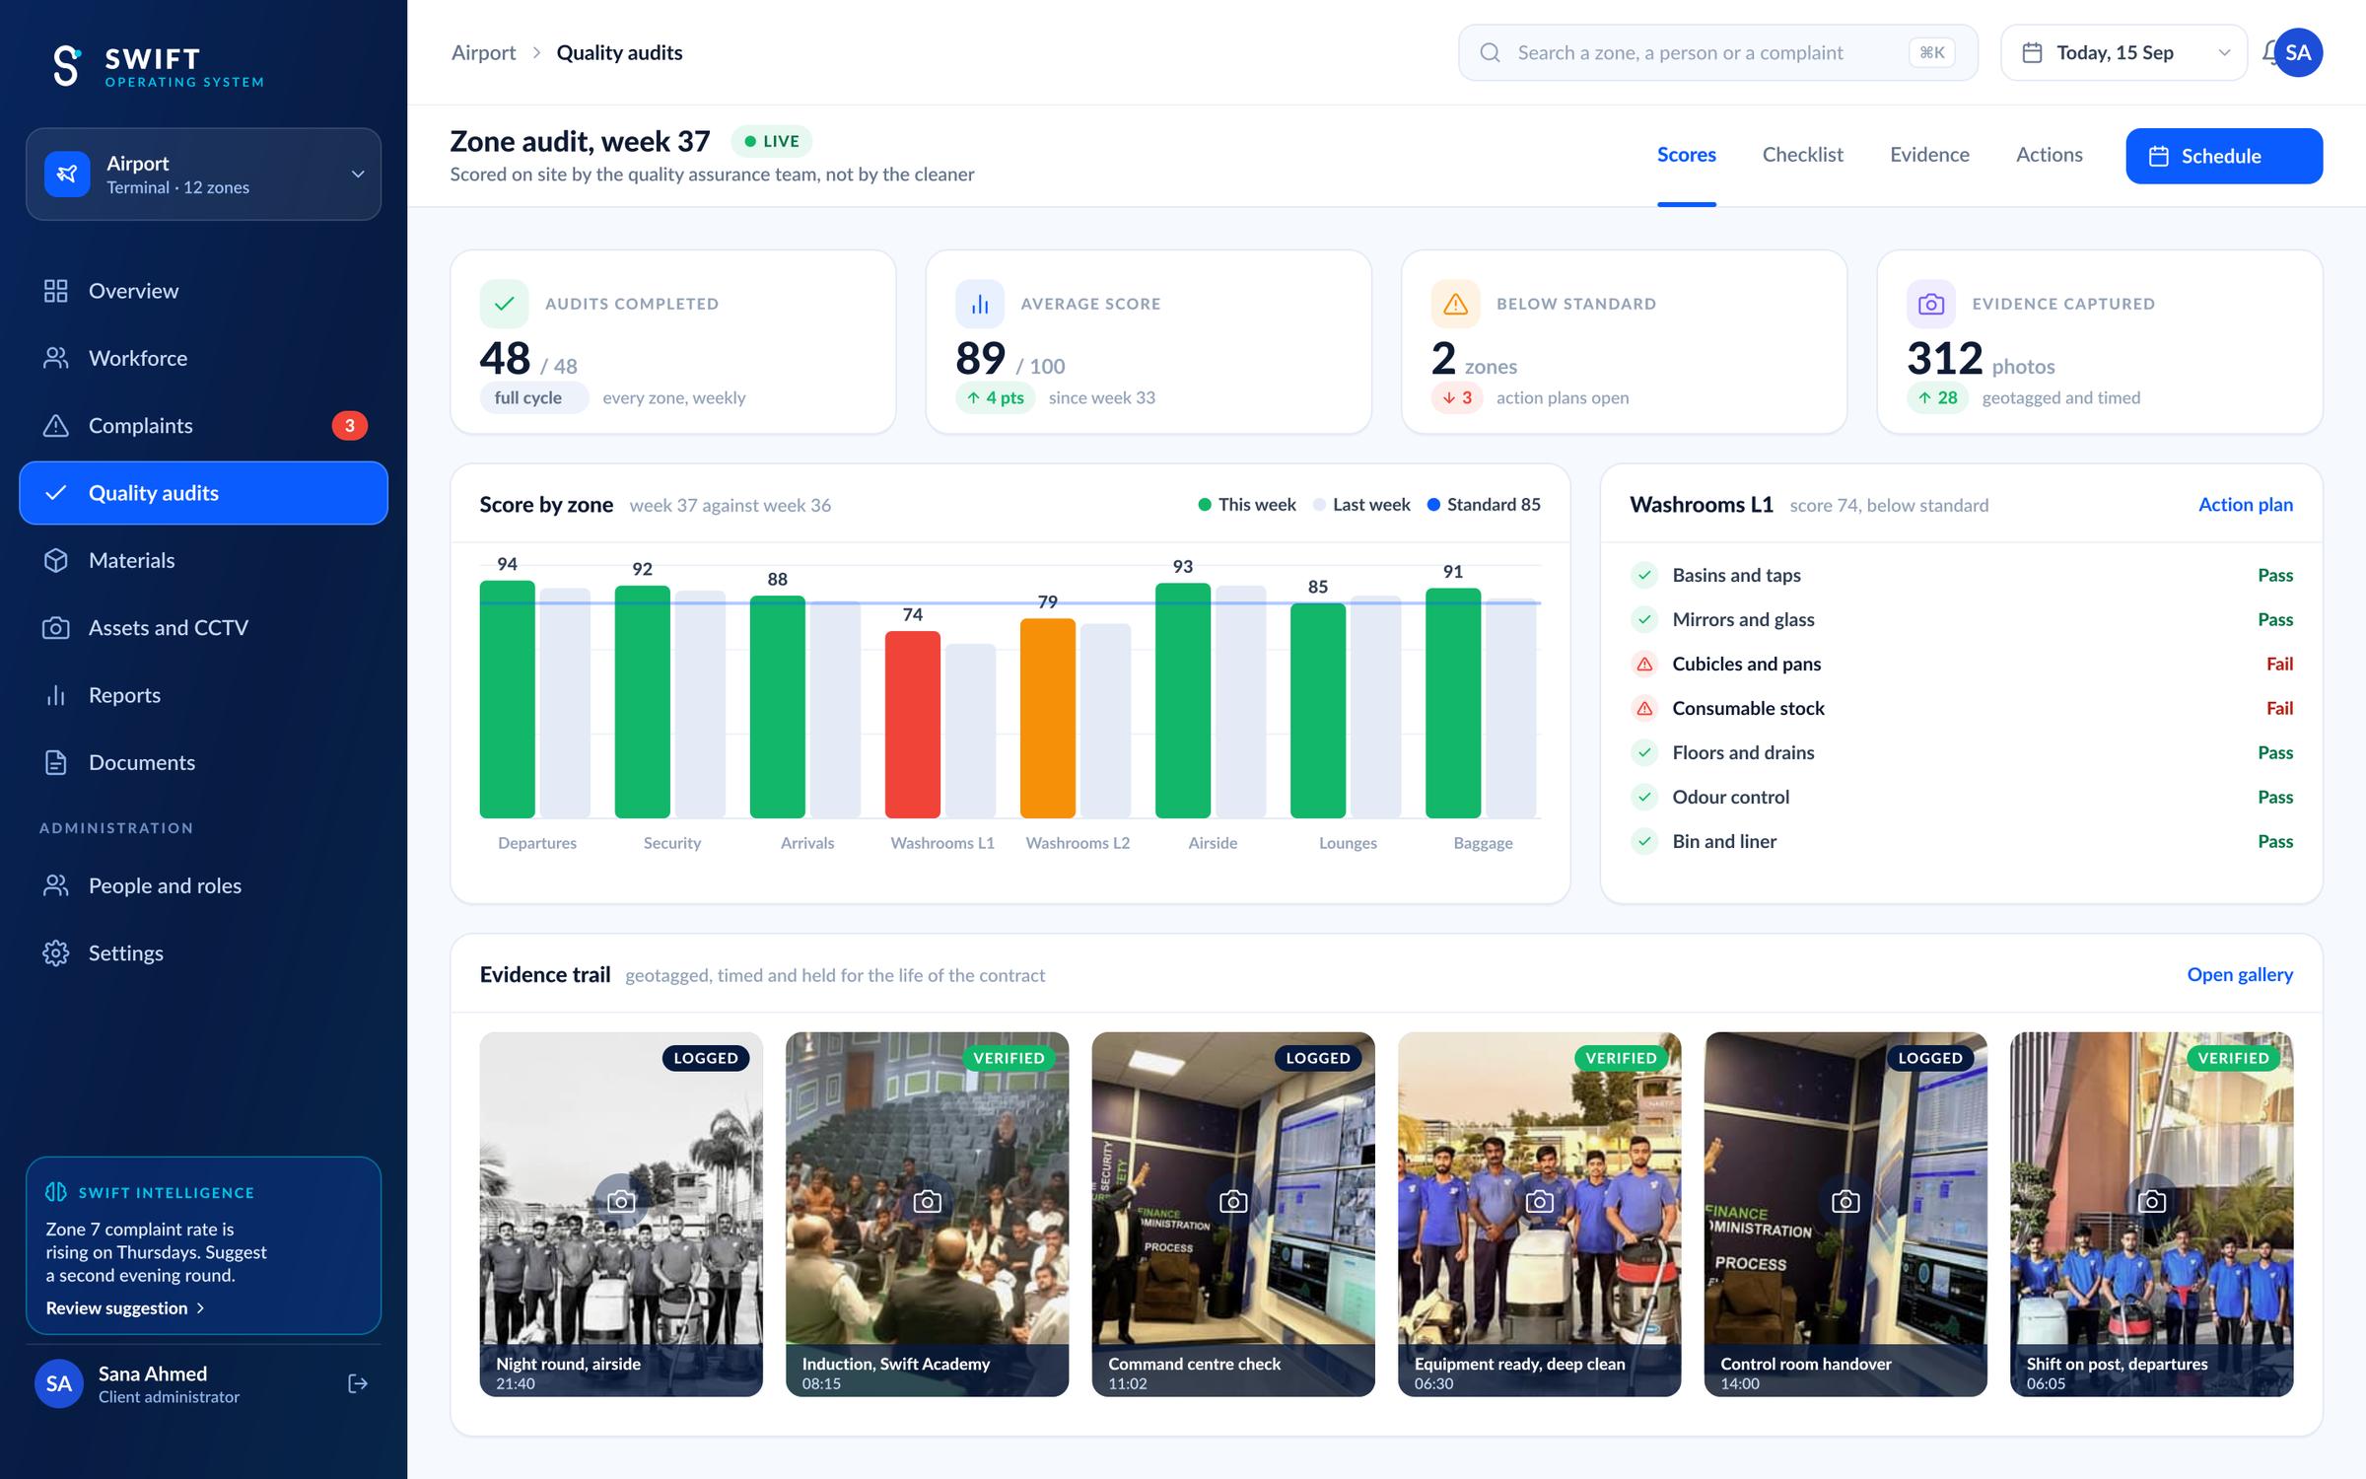
Task: Open the Washrooms L1 Action plan link
Action: (x=2245, y=504)
